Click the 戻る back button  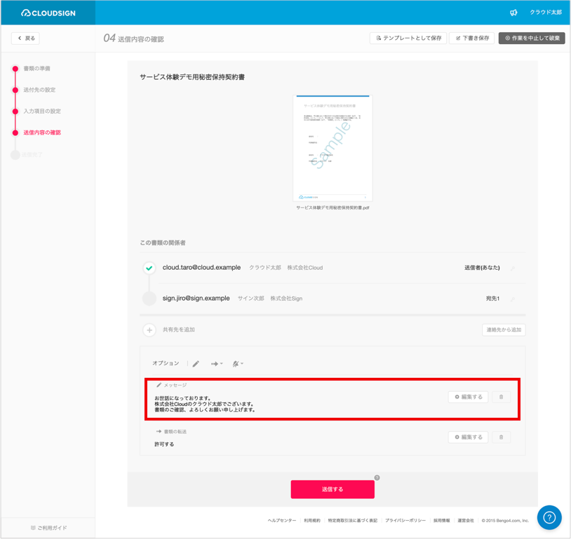(x=25, y=39)
